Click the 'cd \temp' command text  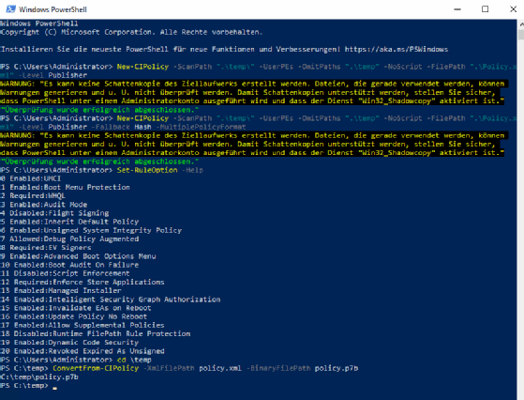click(x=134, y=360)
